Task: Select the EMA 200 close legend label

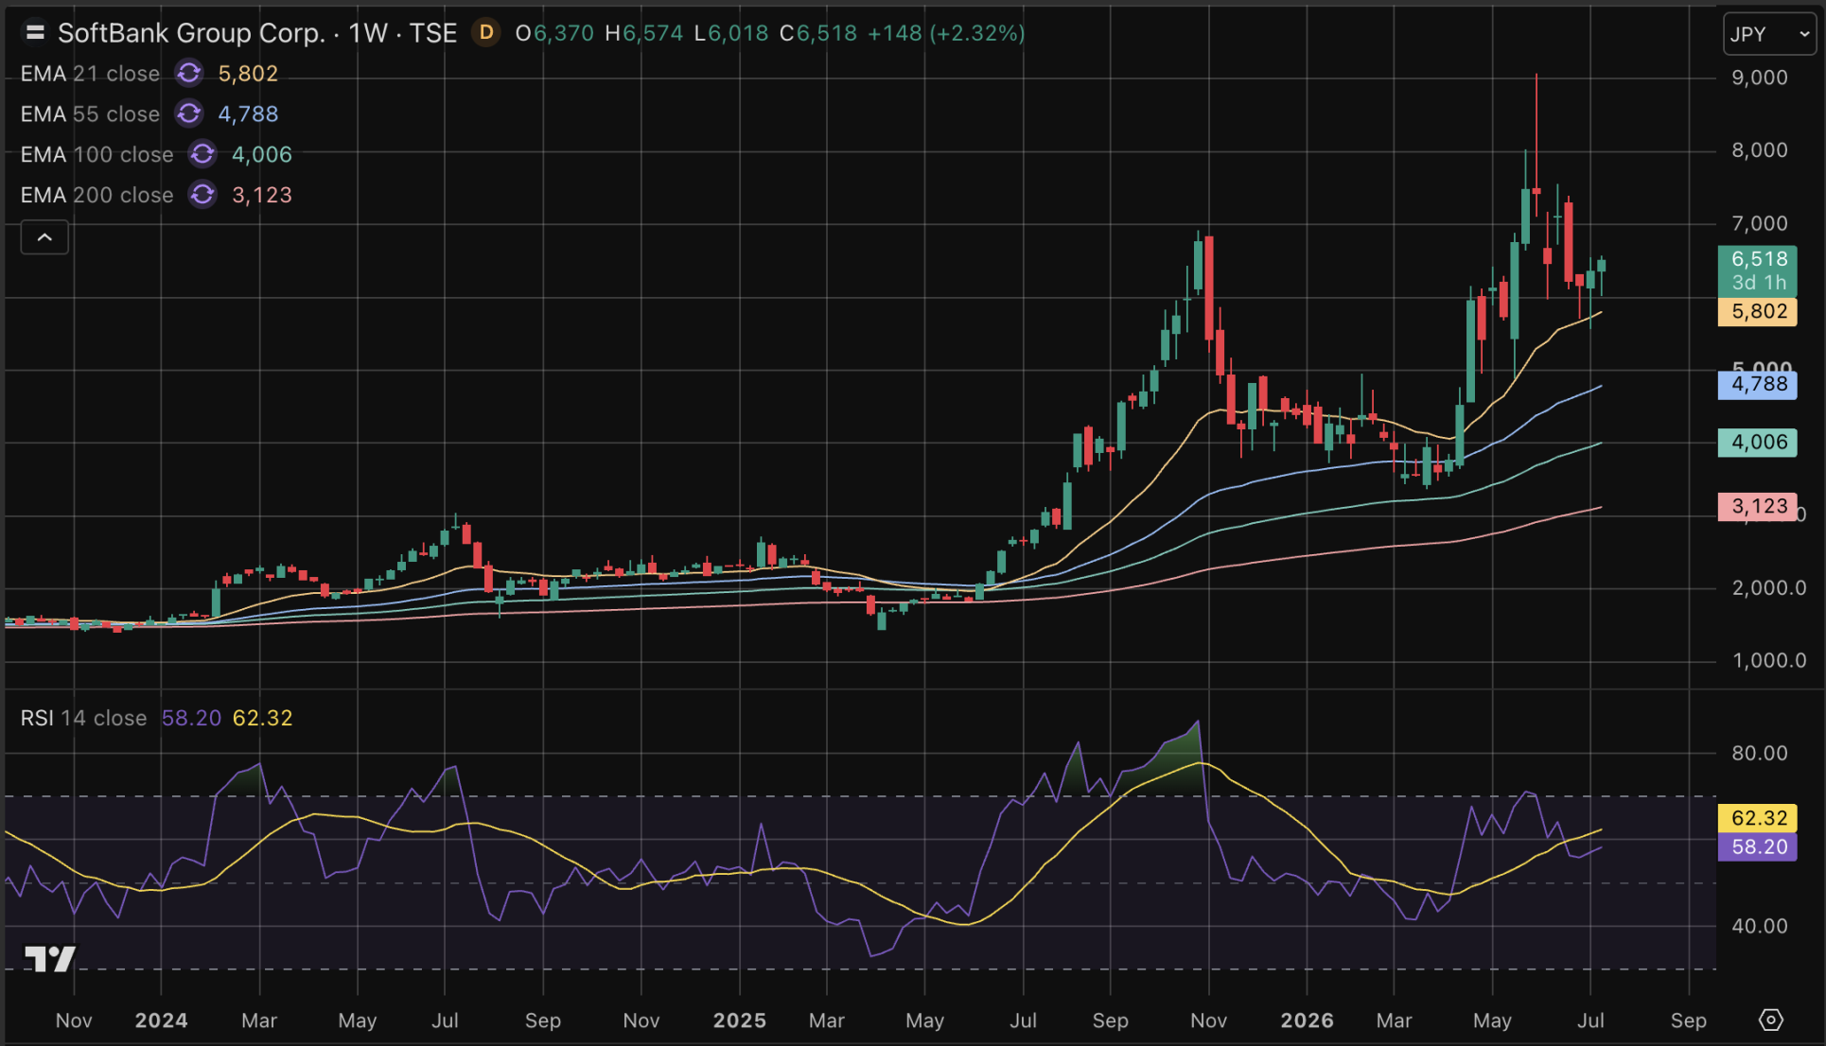Action: click(x=97, y=196)
